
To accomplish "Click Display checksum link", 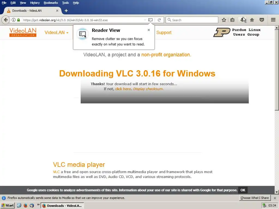I will [x=148, y=89].
